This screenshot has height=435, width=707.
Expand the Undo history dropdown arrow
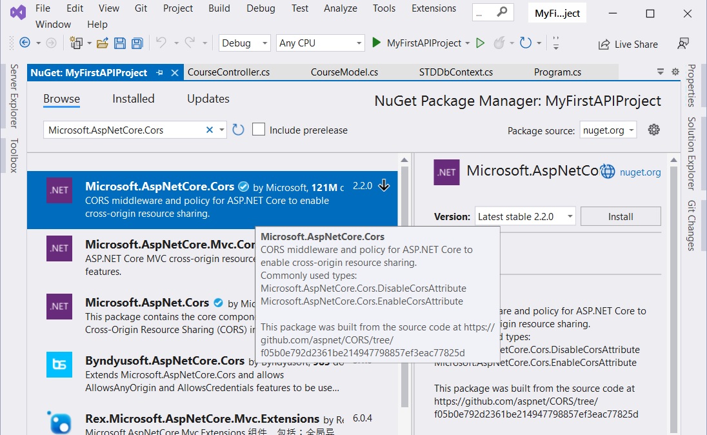(x=176, y=43)
